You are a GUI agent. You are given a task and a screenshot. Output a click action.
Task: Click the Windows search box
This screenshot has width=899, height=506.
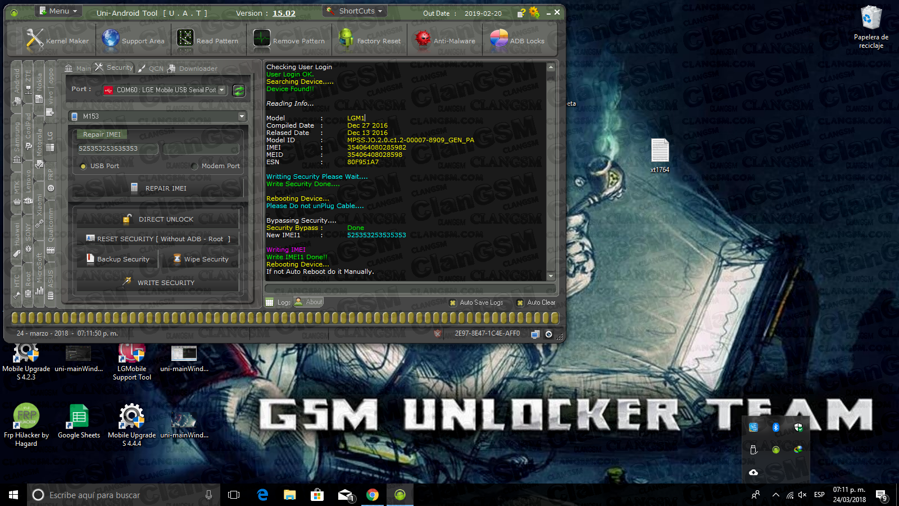tap(124, 495)
